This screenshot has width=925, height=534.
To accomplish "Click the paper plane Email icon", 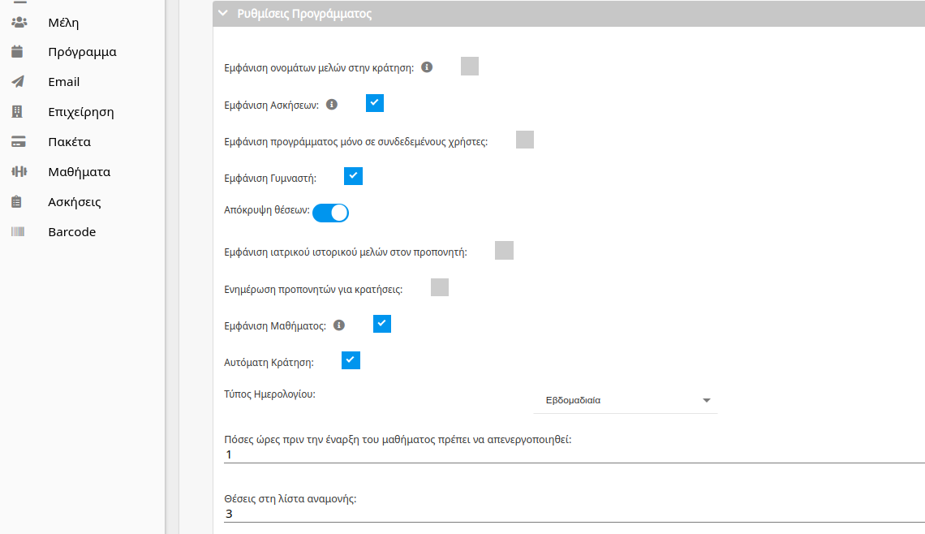I will [x=18, y=81].
